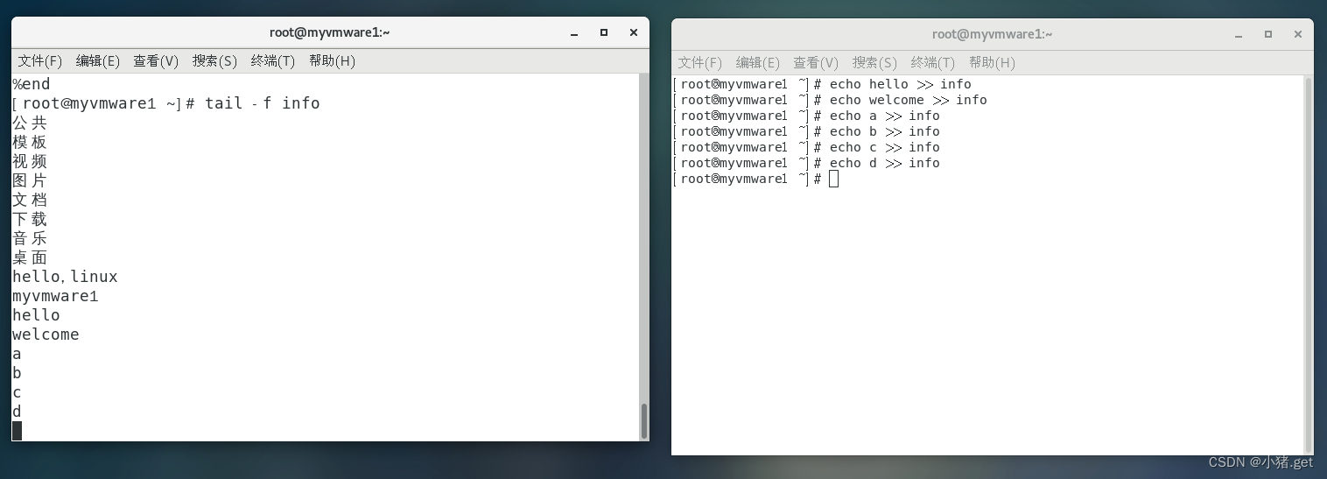Open 编辑(E) menu in left terminal
The image size is (1327, 479).
98,60
